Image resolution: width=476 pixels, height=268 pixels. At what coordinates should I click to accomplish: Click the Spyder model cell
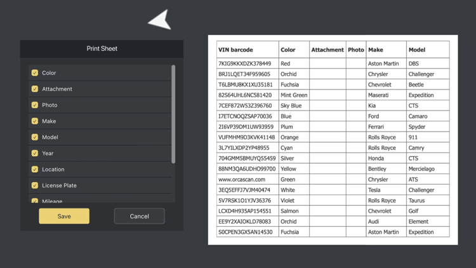[428, 127]
